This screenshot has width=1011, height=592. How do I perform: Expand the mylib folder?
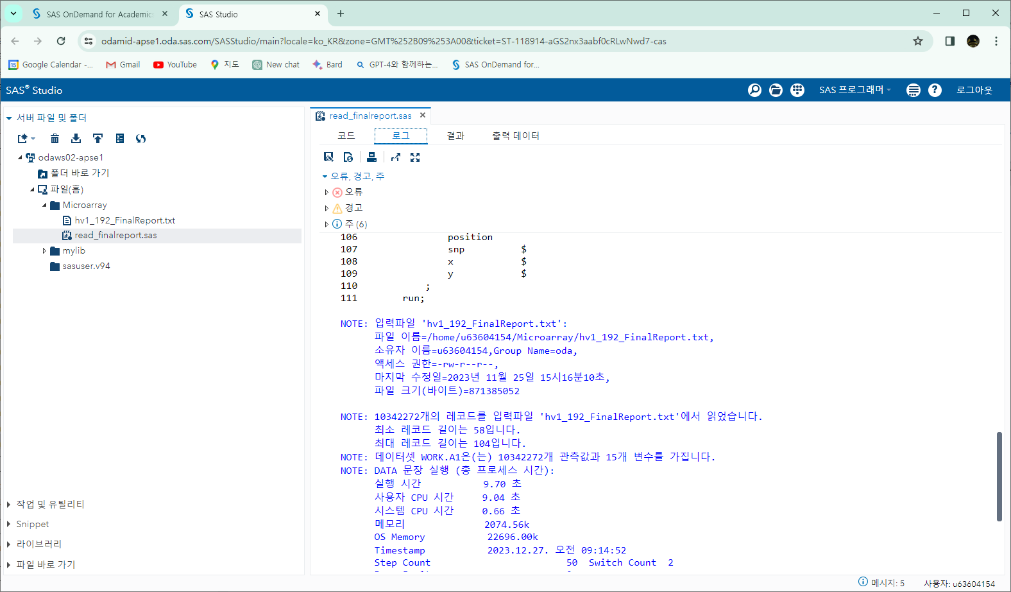point(44,251)
